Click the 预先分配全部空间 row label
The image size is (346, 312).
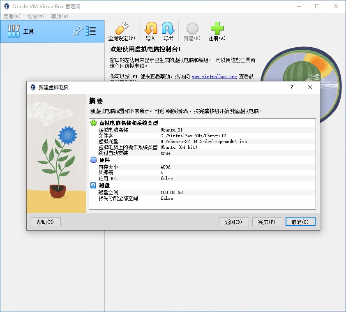(118, 198)
